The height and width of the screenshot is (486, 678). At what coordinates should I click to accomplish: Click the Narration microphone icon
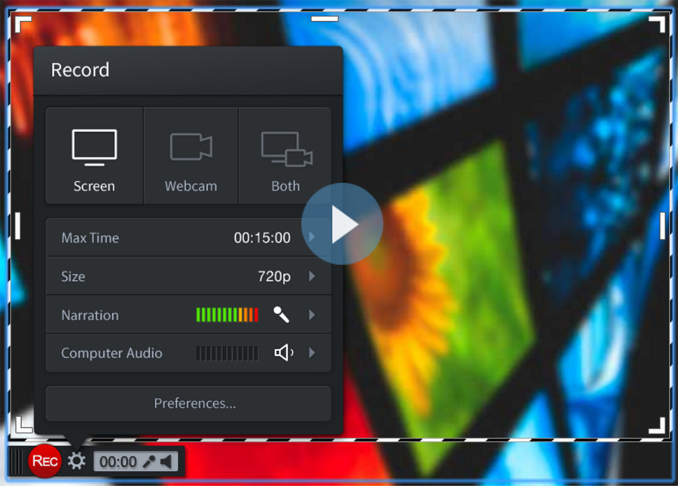(281, 314)
